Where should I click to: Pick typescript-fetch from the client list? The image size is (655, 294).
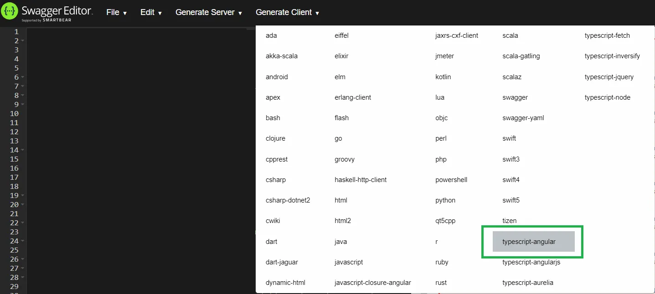(x=607, y=35)
